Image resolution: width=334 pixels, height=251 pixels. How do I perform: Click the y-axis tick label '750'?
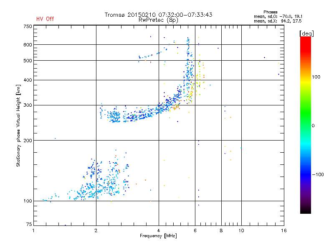point(28,26)
